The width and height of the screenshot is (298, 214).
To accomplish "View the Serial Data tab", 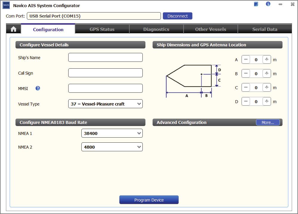I will pyautogui.click(x=265, y=29).
